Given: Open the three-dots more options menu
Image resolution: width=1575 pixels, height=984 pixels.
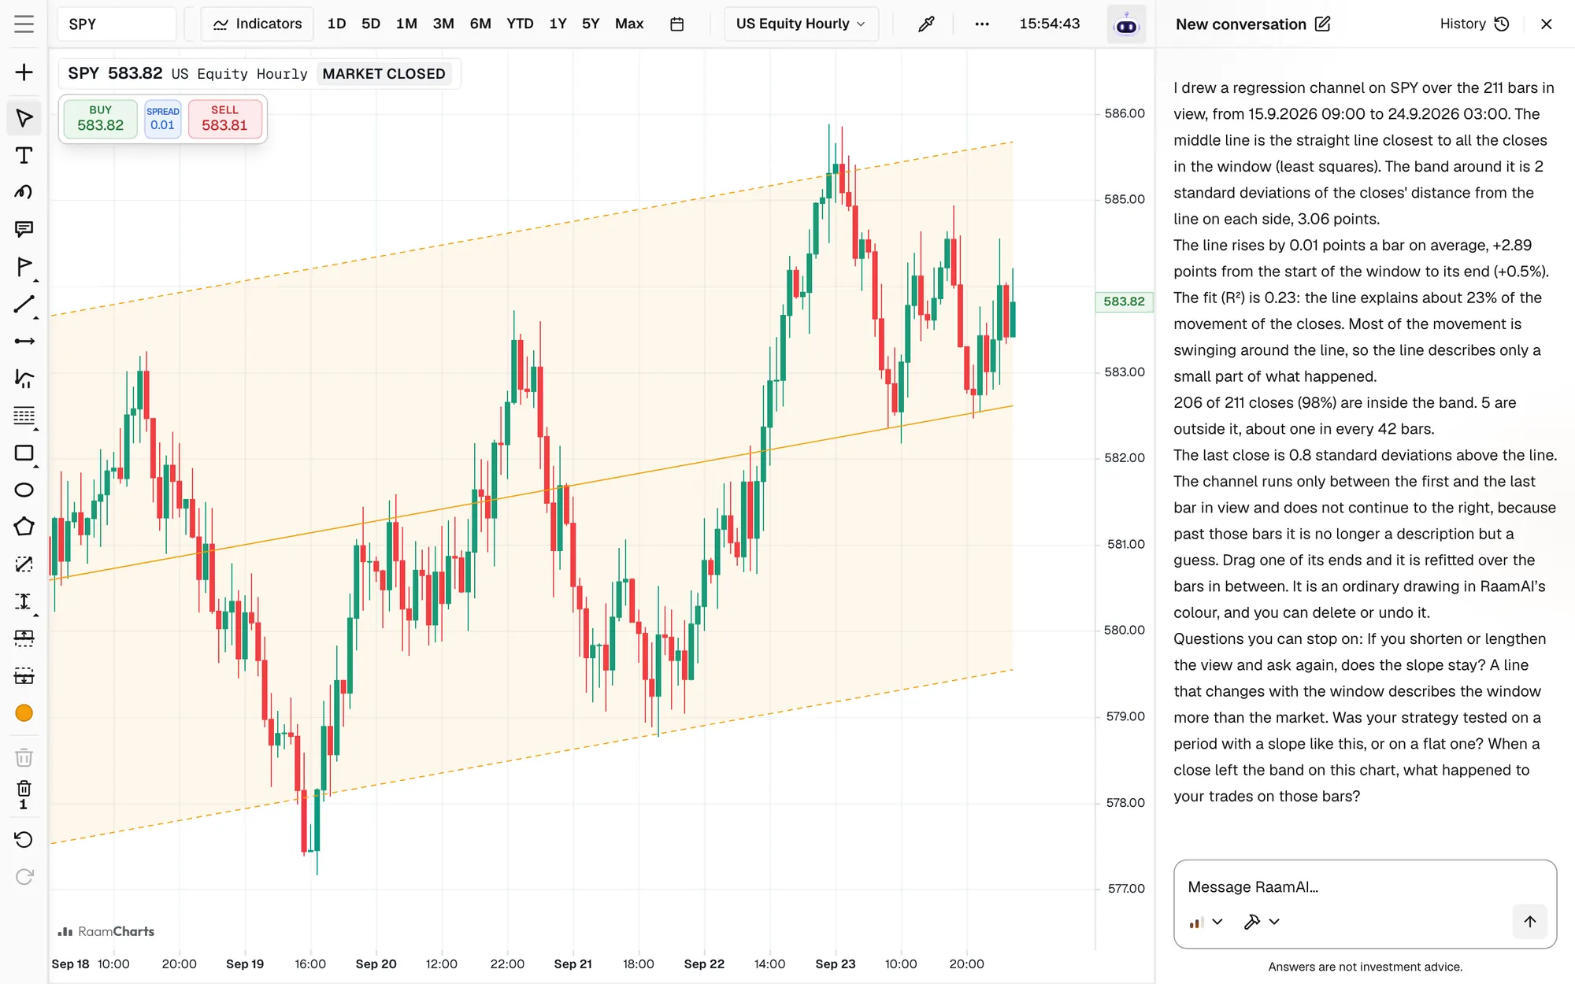Looking at the screenshot, I should (x=981, y=24).
